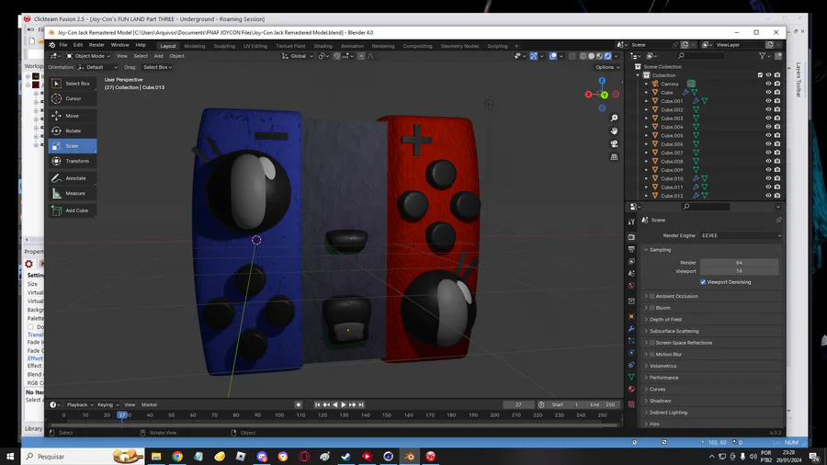827x465 pixels.
Task: Select rendered viewport shading sphere
Action: (x=608, y=56)
